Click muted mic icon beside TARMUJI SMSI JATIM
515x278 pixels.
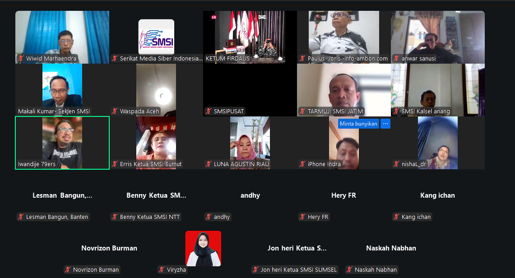pos(302,111)
